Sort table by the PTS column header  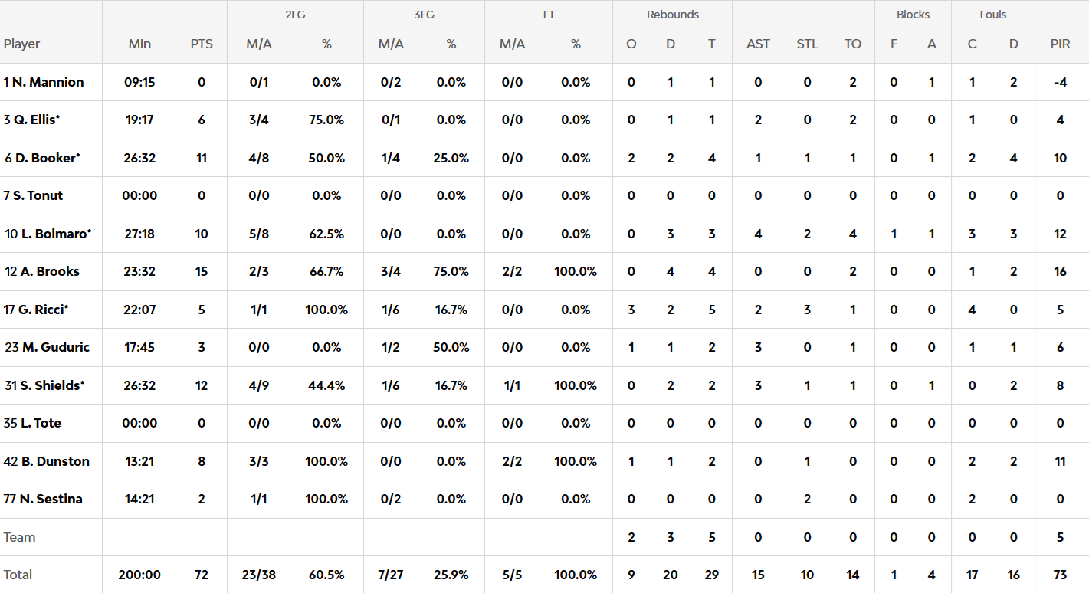(x=202, y=44)
